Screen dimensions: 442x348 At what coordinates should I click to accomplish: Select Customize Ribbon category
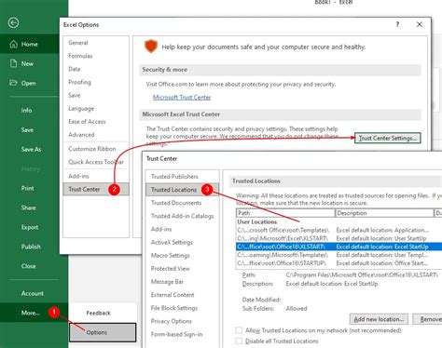(x=92, y=149)
